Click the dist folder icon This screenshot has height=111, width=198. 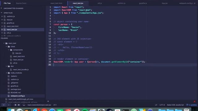pos(9,66)
